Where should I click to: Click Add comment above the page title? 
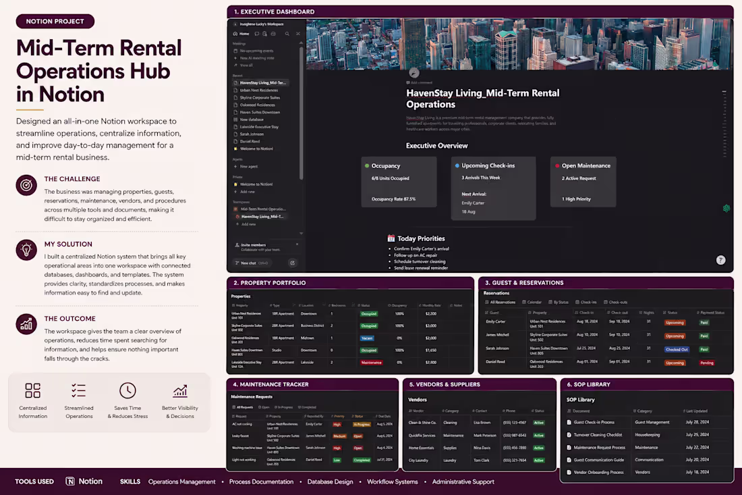pos(421,82)
